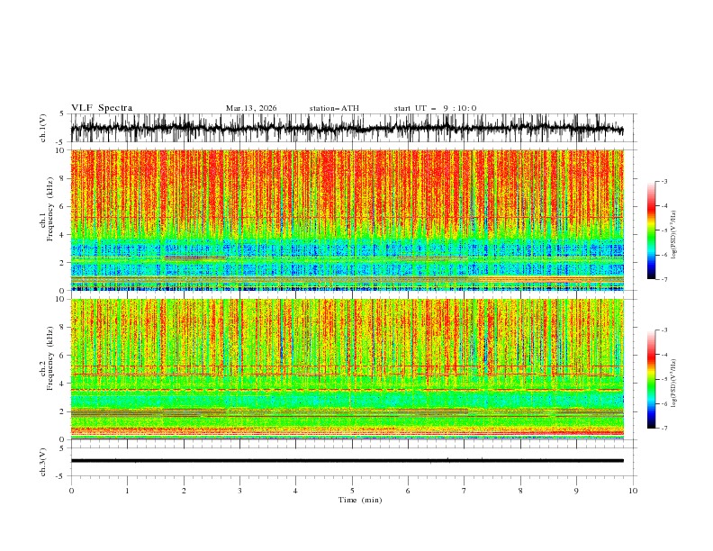Click the ch.1 spectrogram panel
Screen dimensions: 713x551
[x=347, y=220]
